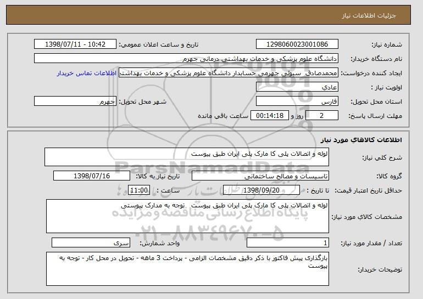This screenshot has width=423, height=299.
Task: Click the public announcement date field 1398/07/11 - 10:42
Action: [x=75, y=44]
